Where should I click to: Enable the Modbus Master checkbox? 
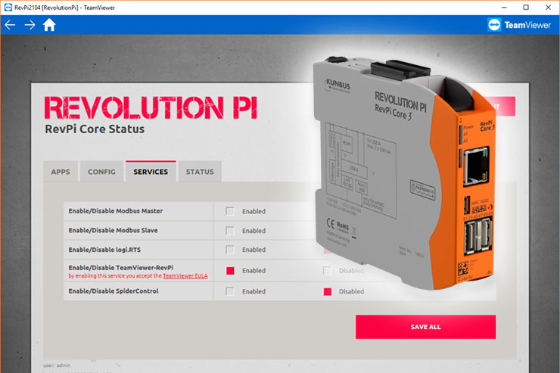(230, 211)
